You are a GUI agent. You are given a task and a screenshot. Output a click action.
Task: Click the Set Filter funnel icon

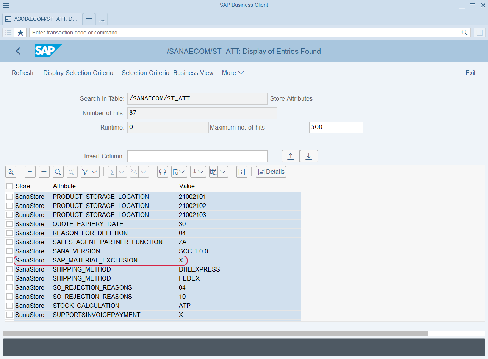[x=85, y=172]
